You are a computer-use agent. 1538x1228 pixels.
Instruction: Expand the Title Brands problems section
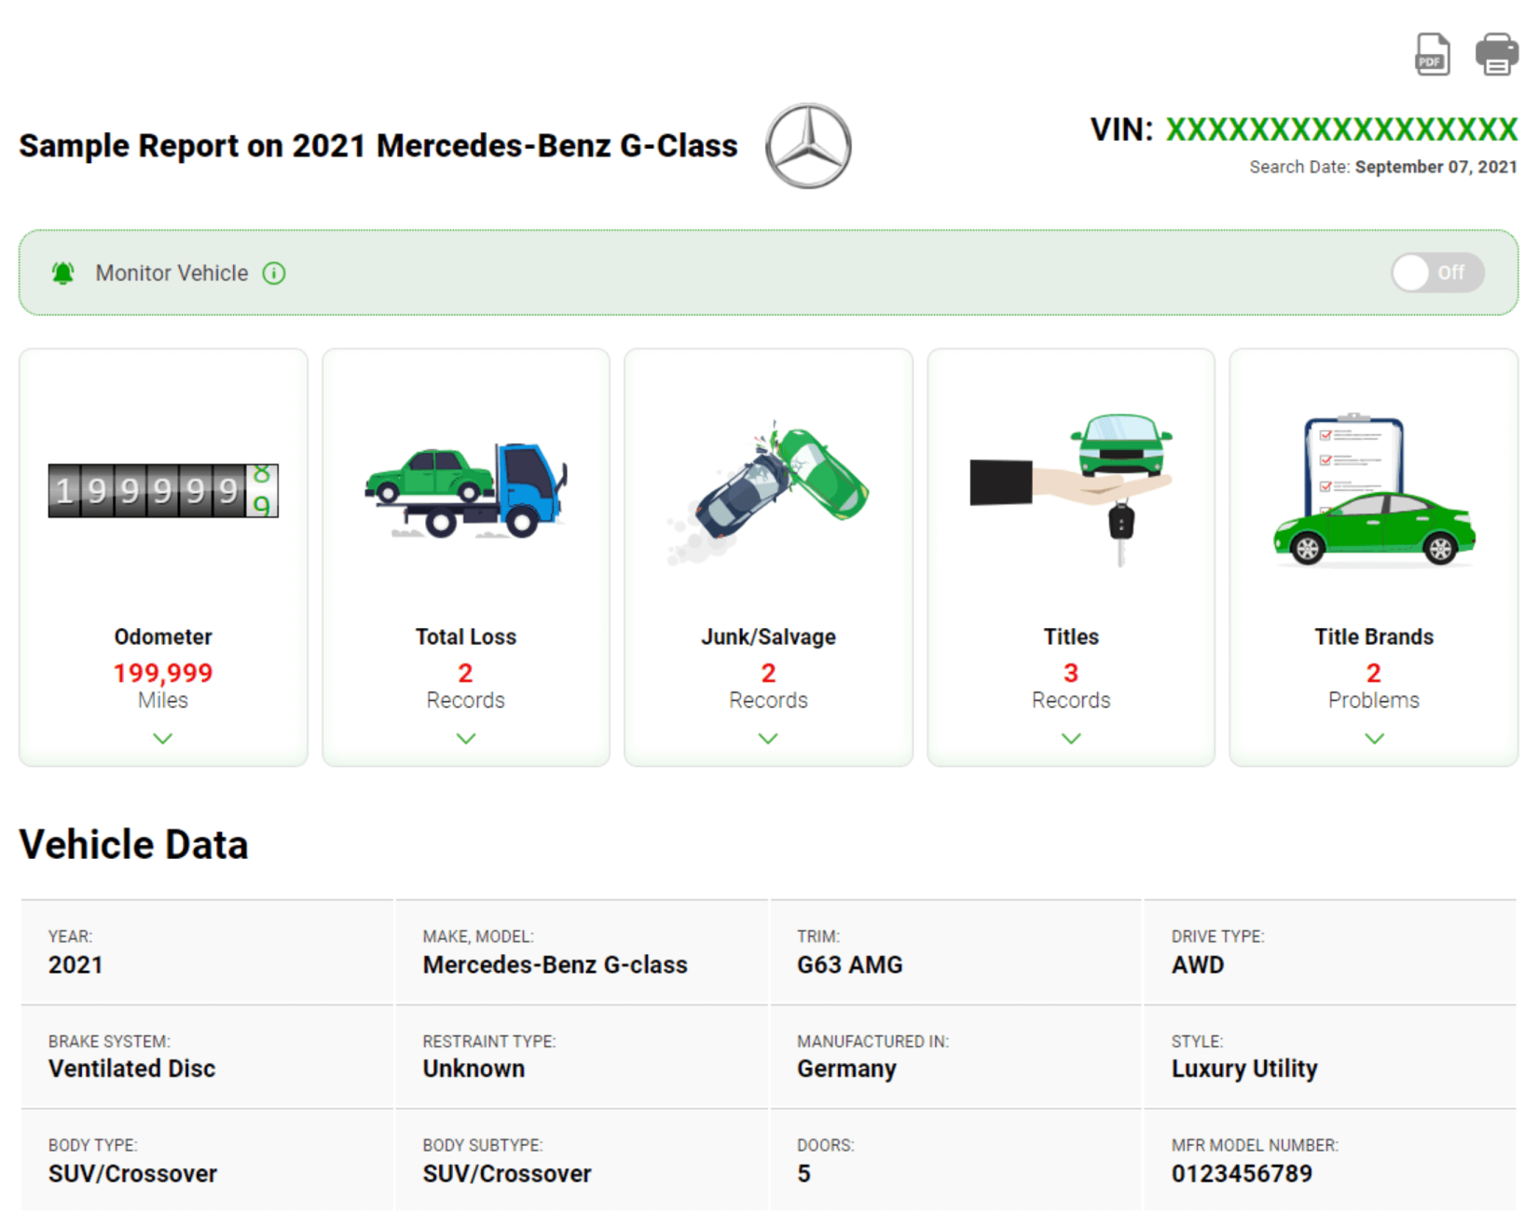(1373, 739)
